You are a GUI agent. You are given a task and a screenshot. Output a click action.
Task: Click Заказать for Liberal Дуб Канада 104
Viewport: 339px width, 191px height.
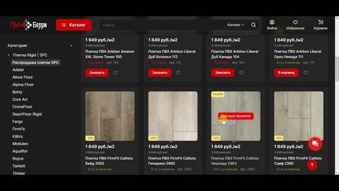[x=222, y=73]
